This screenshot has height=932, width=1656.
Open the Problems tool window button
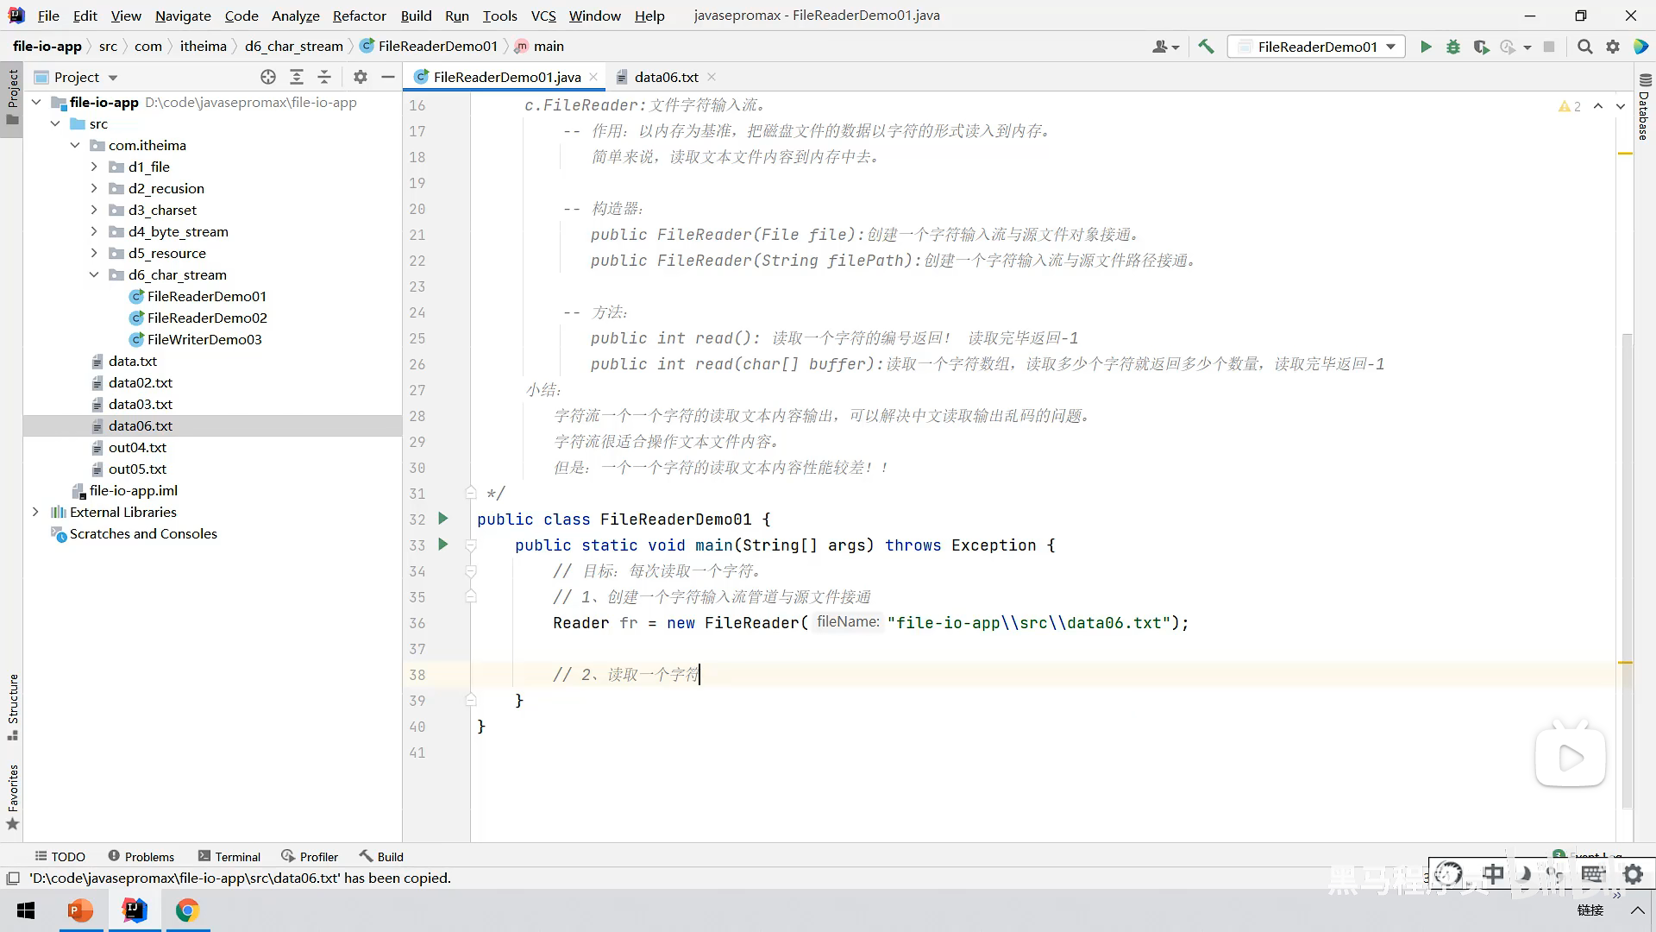pos(141,856)
